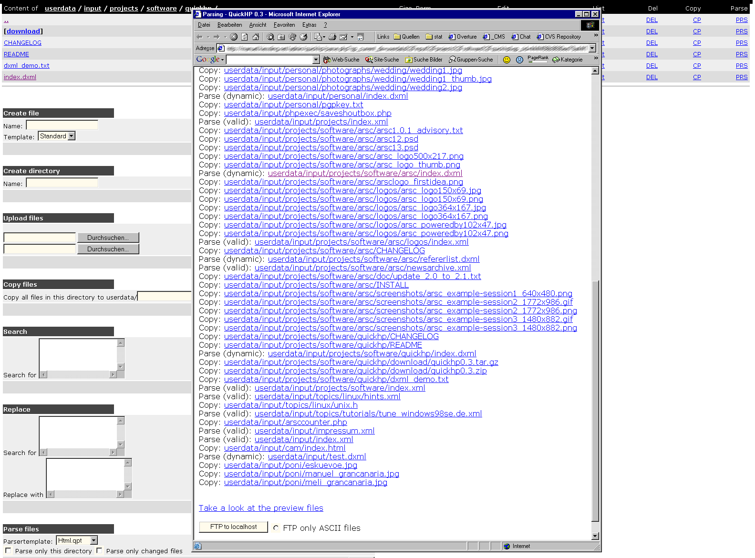755x558 pixels.
Task: Open the address bar dropdown arrow
Action: 592,48
